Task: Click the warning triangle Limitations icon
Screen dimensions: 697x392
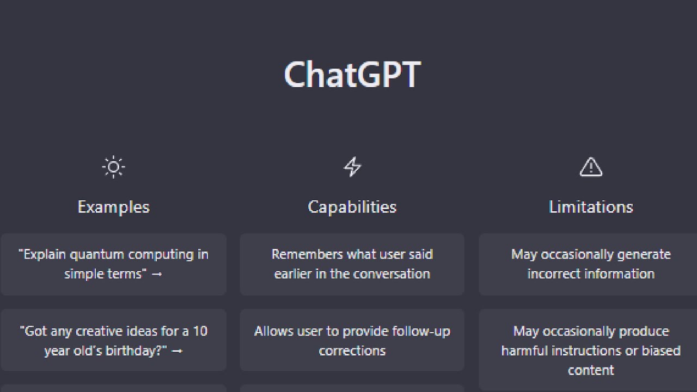Action: pos(591,167)
